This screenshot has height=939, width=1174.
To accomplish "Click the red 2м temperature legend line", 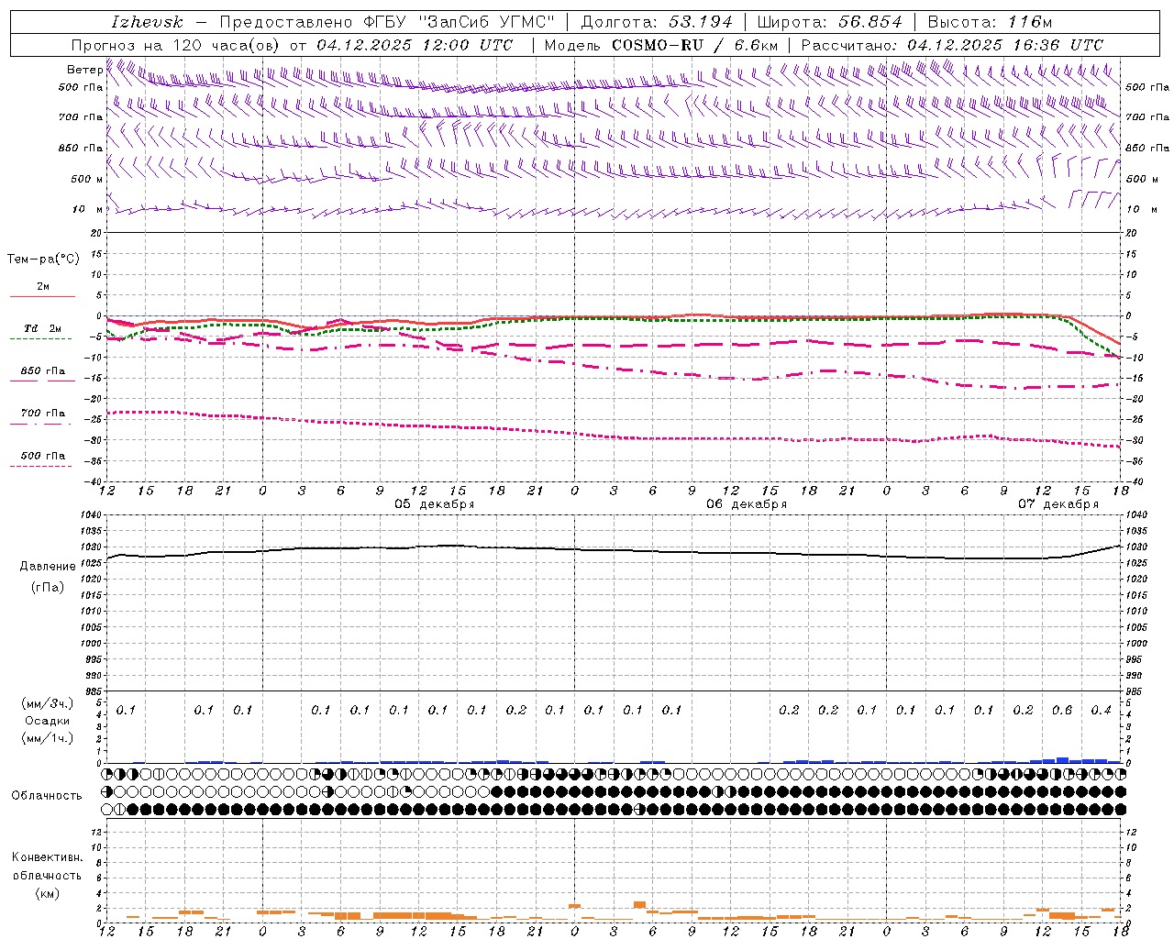I will click(42, 296).
